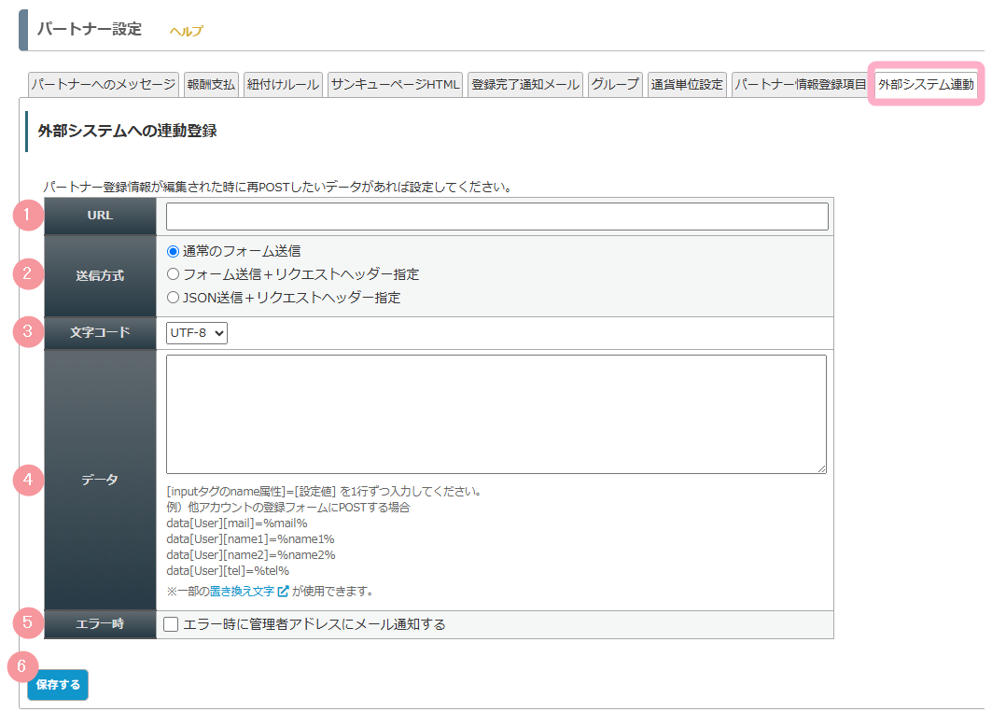Click the 送信方式 row label
The height and width of the screenshot is (726, 992).
(100, 276)
